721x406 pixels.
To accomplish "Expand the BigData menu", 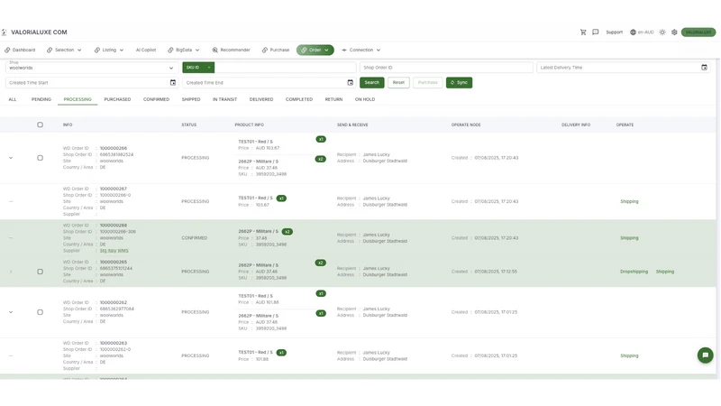I will pyautogui.click(x=184, y=50).
